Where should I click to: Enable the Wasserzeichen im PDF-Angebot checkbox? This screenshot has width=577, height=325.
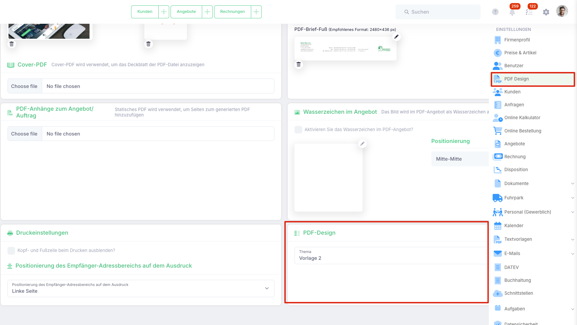pyautogui.click(x=298, y=130)
